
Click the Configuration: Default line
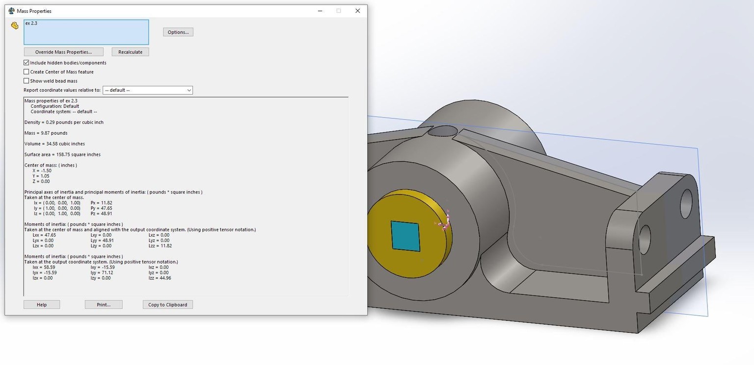(x=55, y=106)
